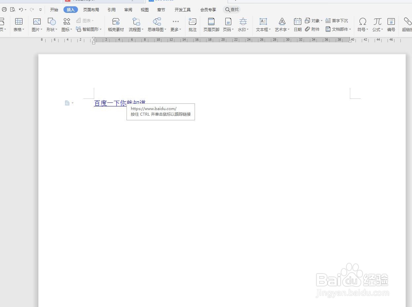This screenshot has width=412, height=307.
Task: Click 首字下沉 drop cap button
Action: pyautogui.click(x=337, y=20)
